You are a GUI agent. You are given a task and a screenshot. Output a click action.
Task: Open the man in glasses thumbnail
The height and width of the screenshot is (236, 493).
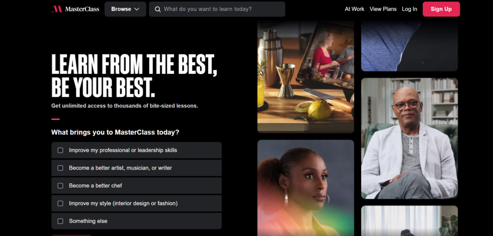point(409,138)
